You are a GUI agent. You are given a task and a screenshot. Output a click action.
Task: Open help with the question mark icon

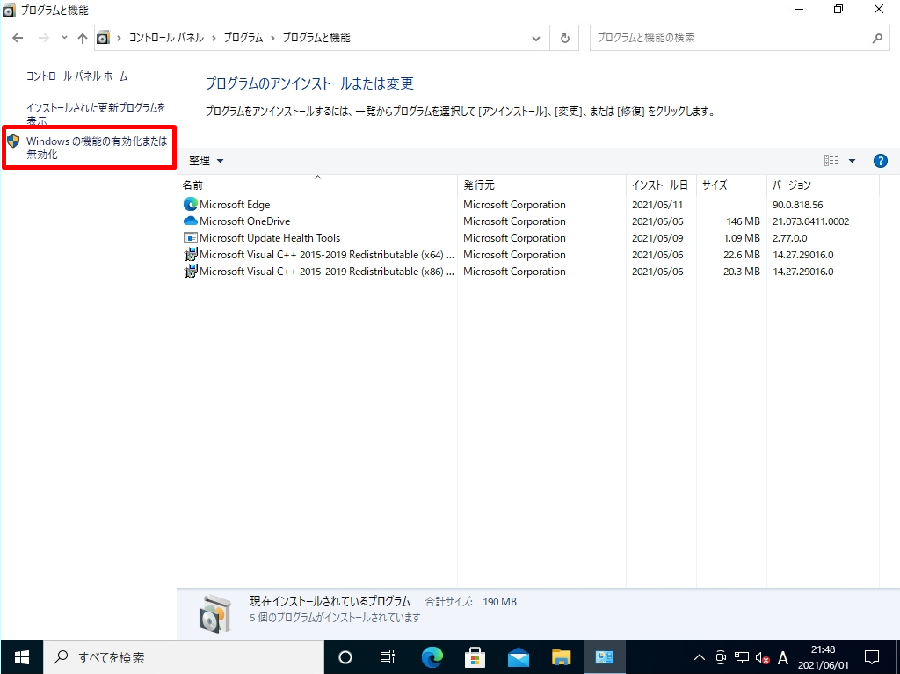(880, 161)
